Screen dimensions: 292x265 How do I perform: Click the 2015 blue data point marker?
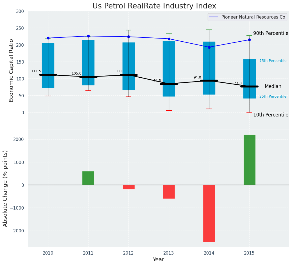coord(249,40)
